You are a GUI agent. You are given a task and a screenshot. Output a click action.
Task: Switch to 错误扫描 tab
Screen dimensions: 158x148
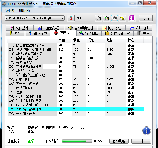[89, 33]
